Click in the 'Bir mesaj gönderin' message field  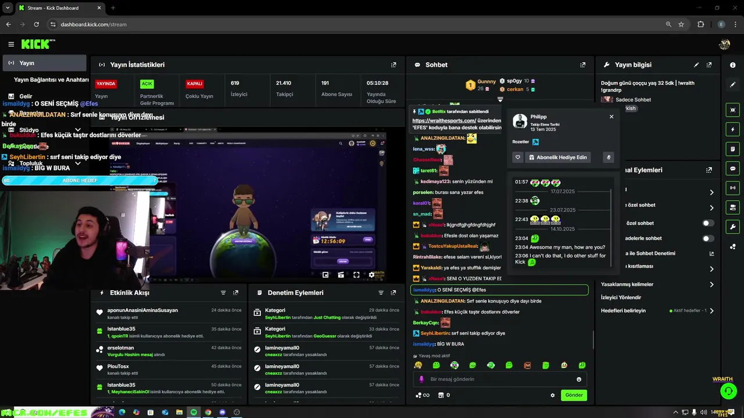click(500, 380)
